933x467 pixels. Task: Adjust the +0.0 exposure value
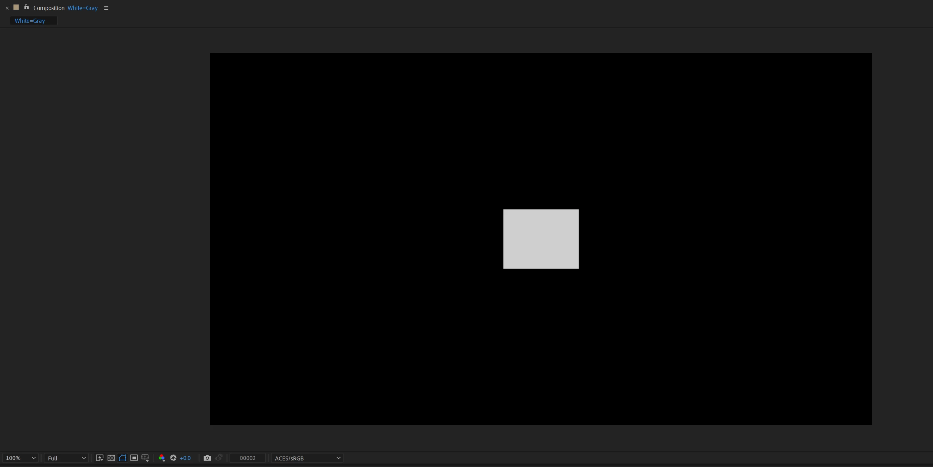(x=185, y=458)
